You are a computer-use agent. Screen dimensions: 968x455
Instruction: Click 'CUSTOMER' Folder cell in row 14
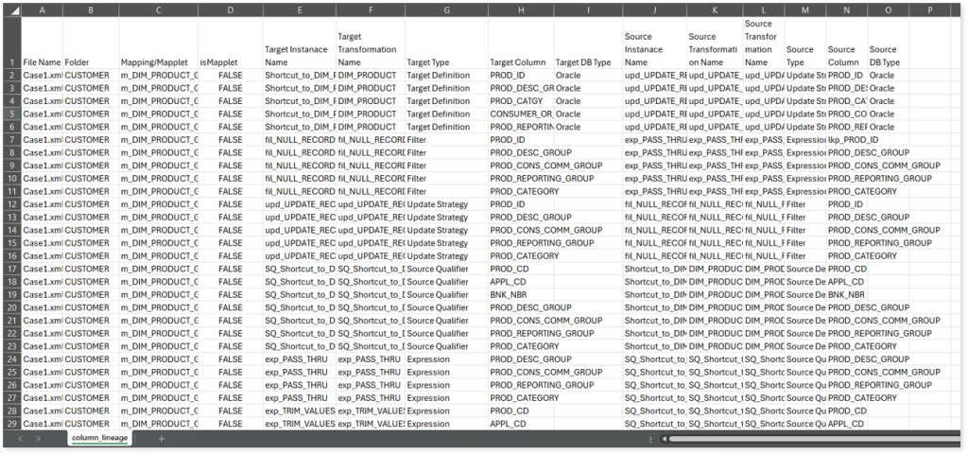91,230
